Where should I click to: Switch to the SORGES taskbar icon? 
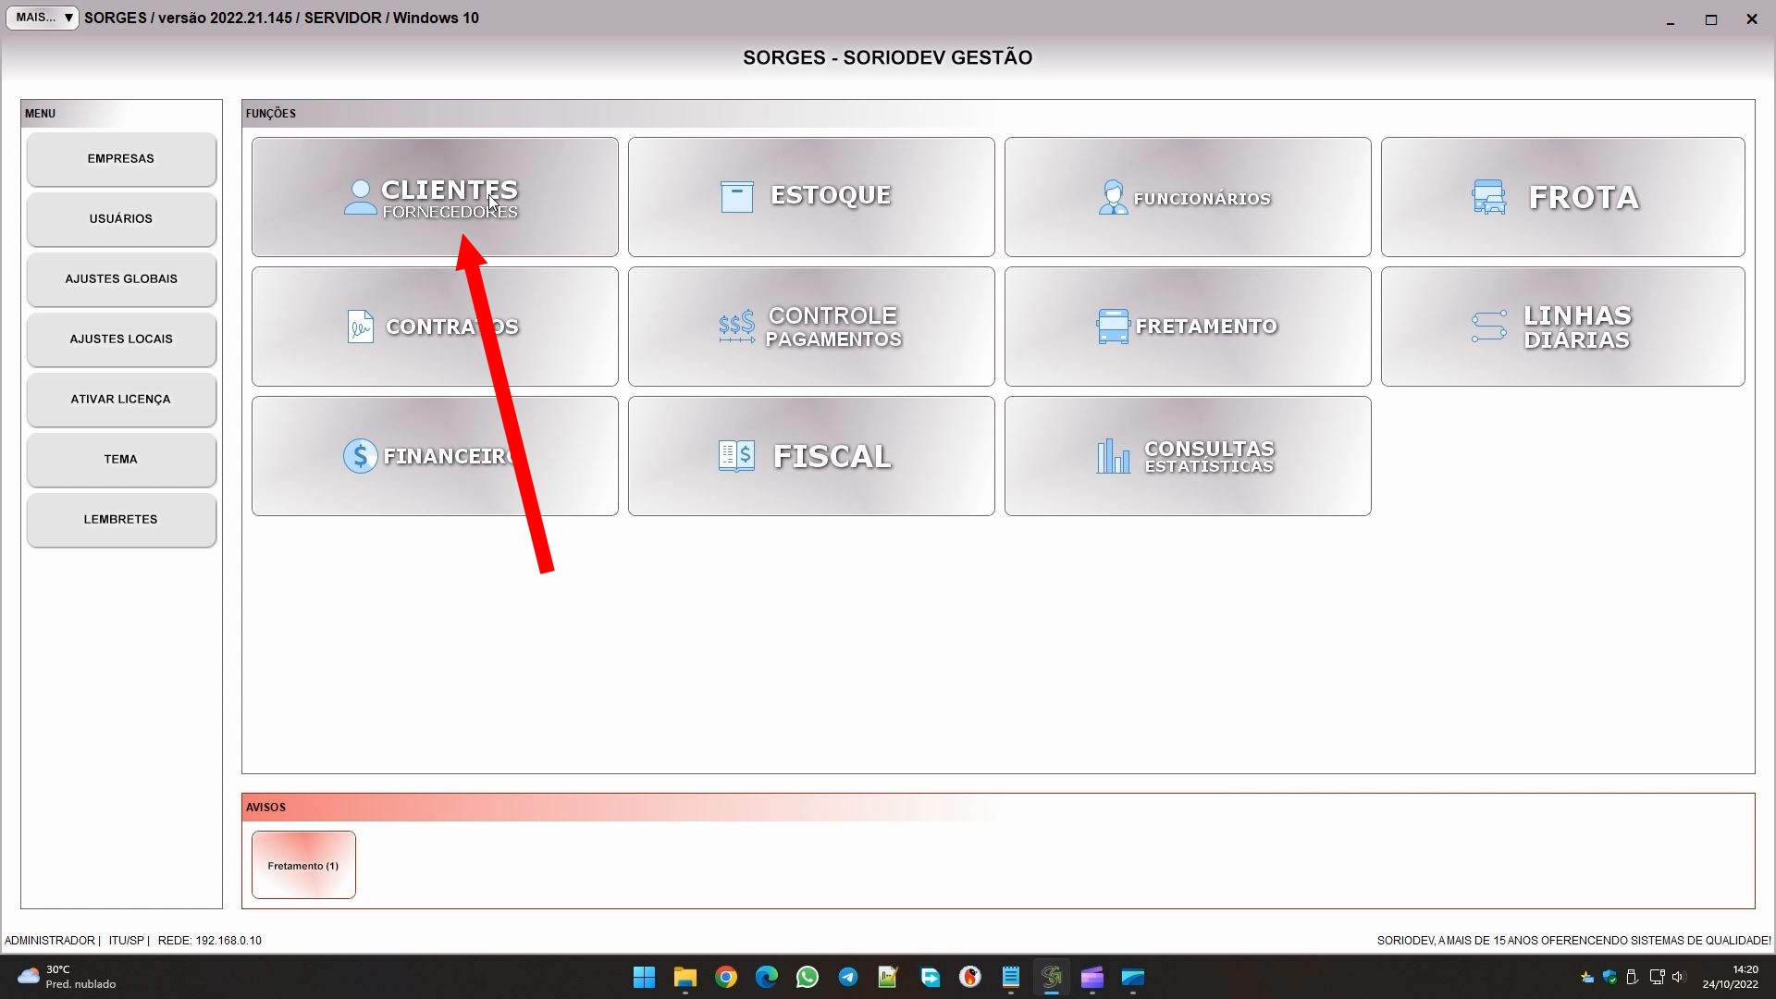[1052, 977]
